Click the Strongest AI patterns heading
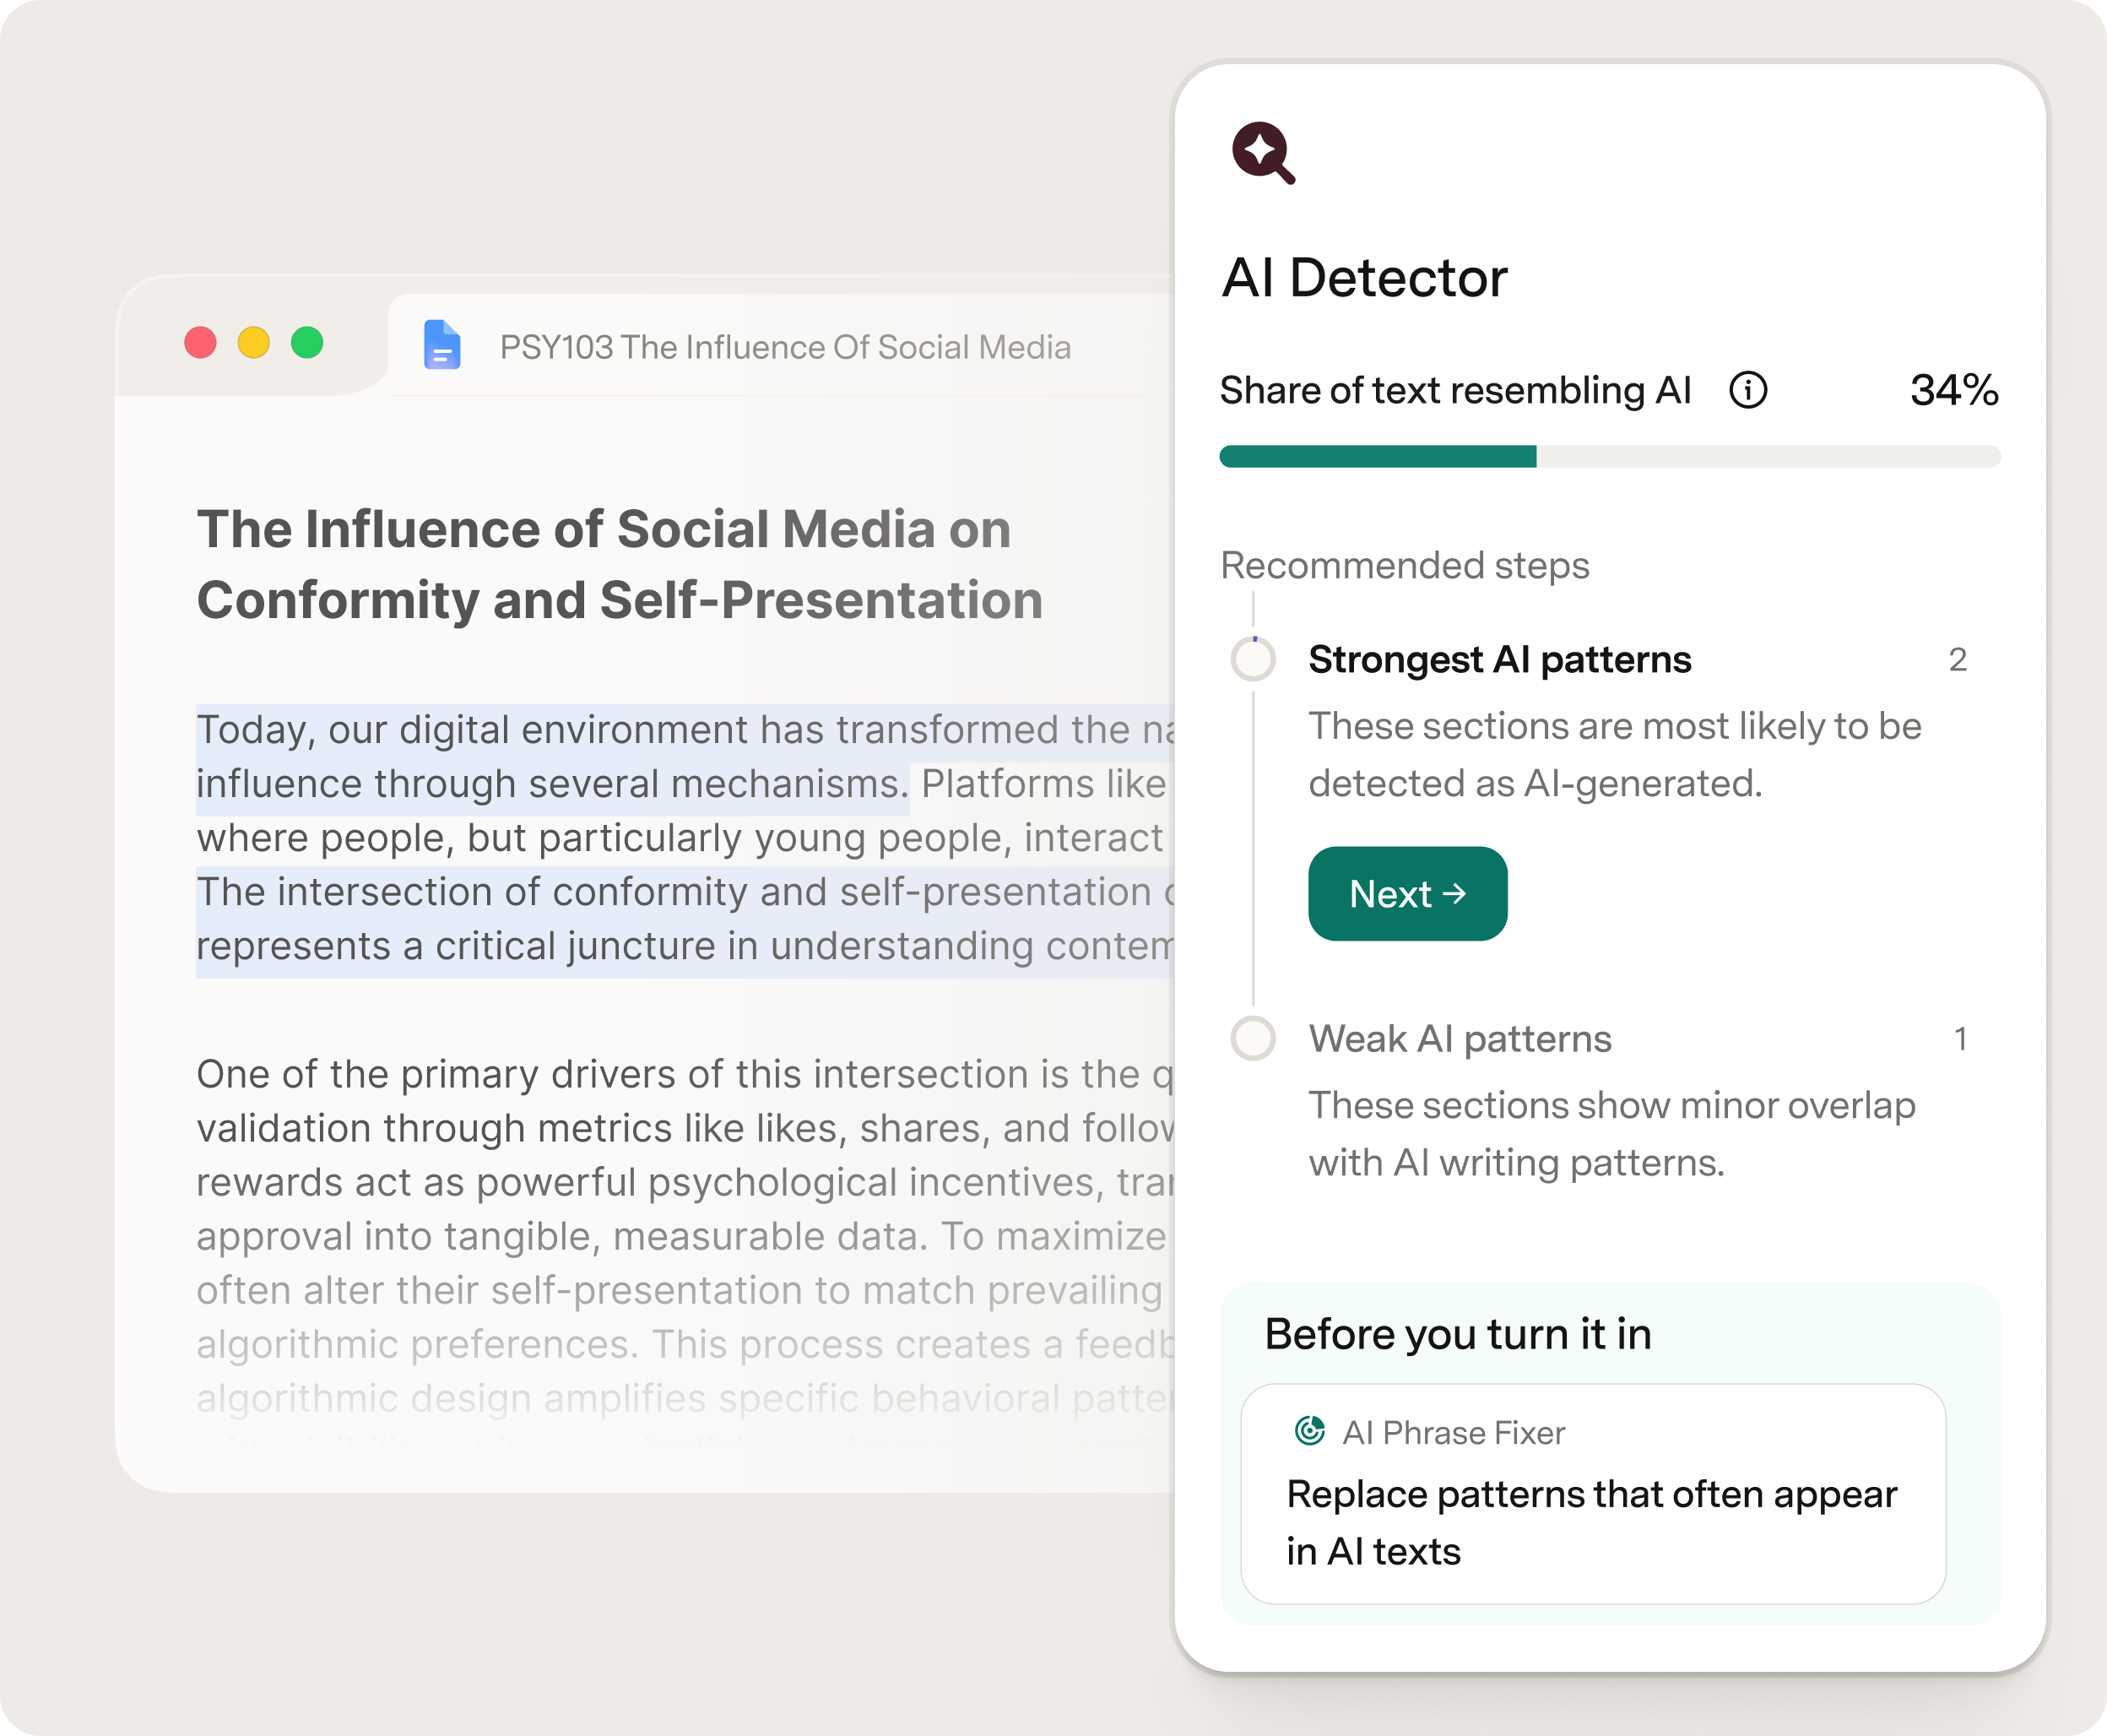2107x1736 pixels. 1499,660
